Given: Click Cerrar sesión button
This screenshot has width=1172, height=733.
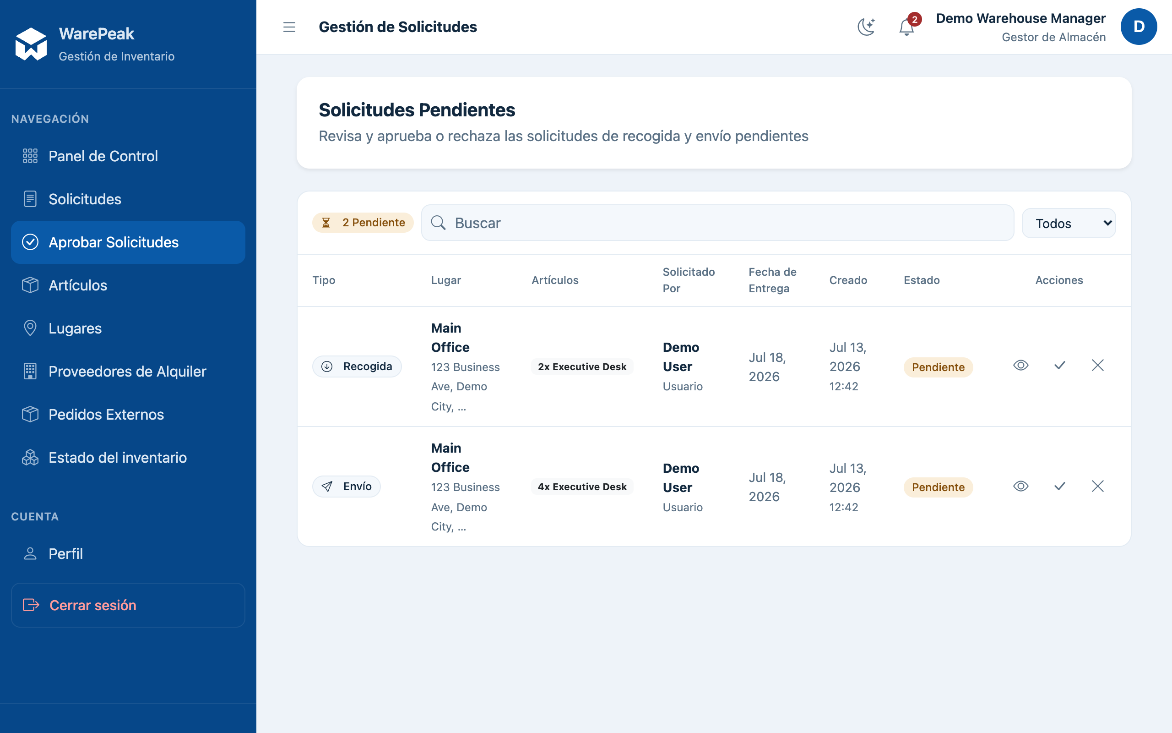Looking at the screenshot, I should [128, 605].
